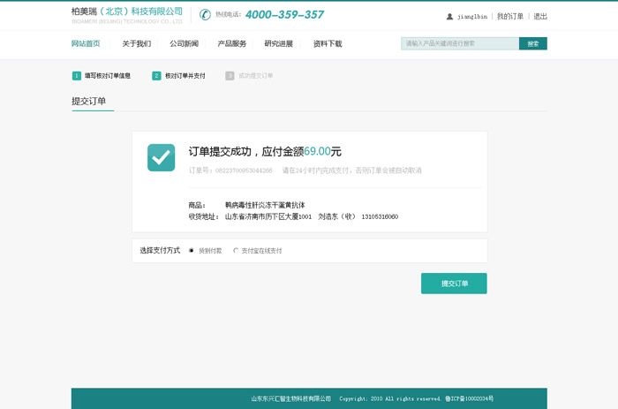Open the 资料下载 nav item
Viewport: 618px width, 409px height.
click(x=328, y=44)
